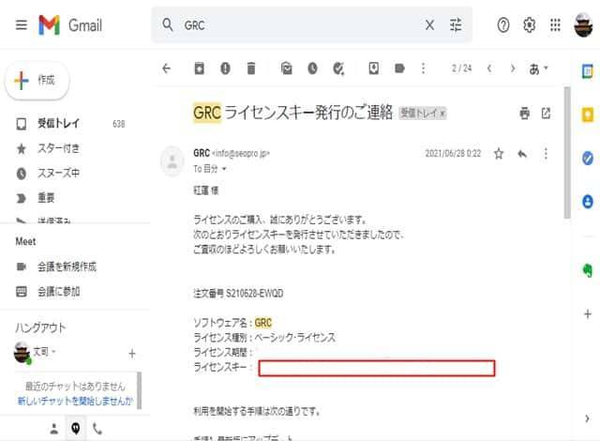The width and height of the screenshot is (600, 441).
Task: Join a meeting 会議に参加
Action: coord(58,292)
